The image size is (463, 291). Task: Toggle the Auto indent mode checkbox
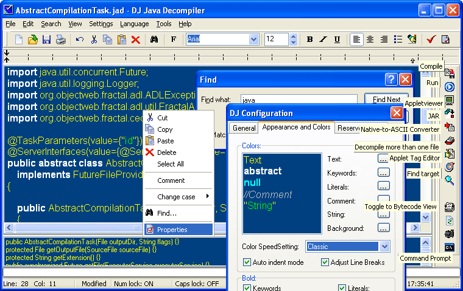point(247,262)
